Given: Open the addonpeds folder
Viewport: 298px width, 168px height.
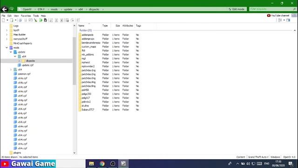Looking at the screenshot, I should coord(88,35).
